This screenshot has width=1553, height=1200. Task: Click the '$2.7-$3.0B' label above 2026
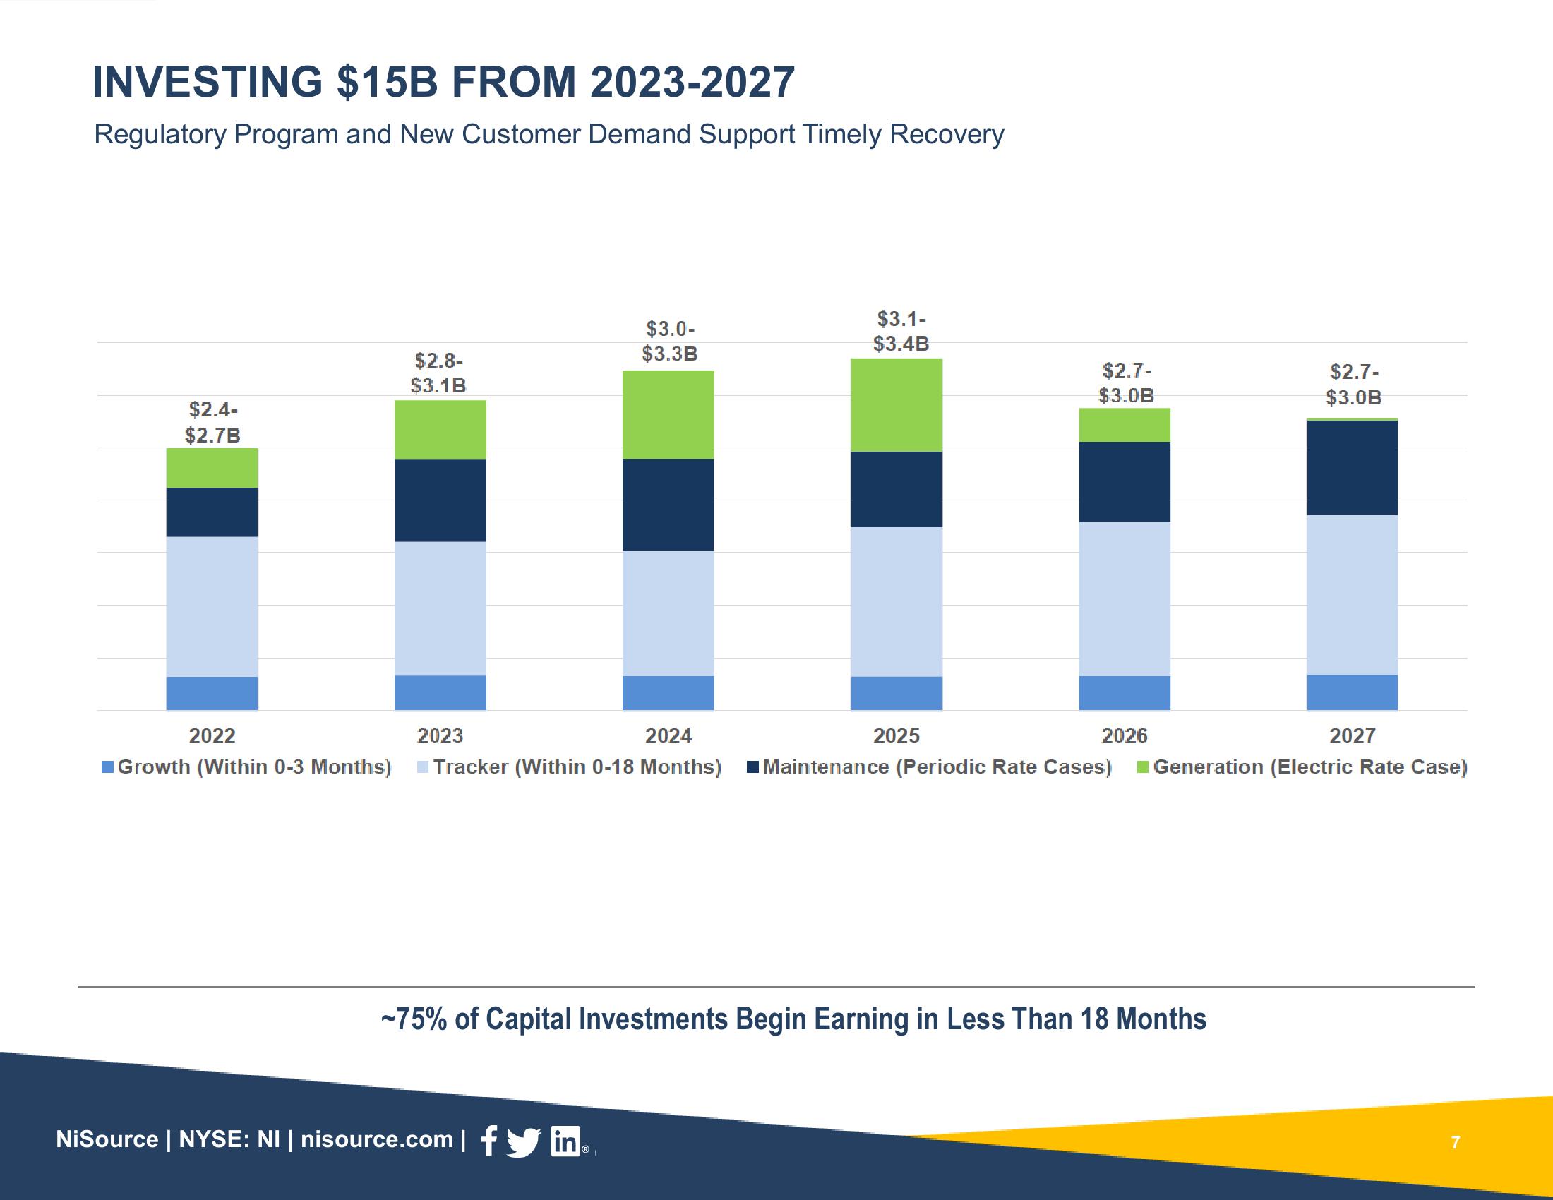click(x=1127, y=383)
